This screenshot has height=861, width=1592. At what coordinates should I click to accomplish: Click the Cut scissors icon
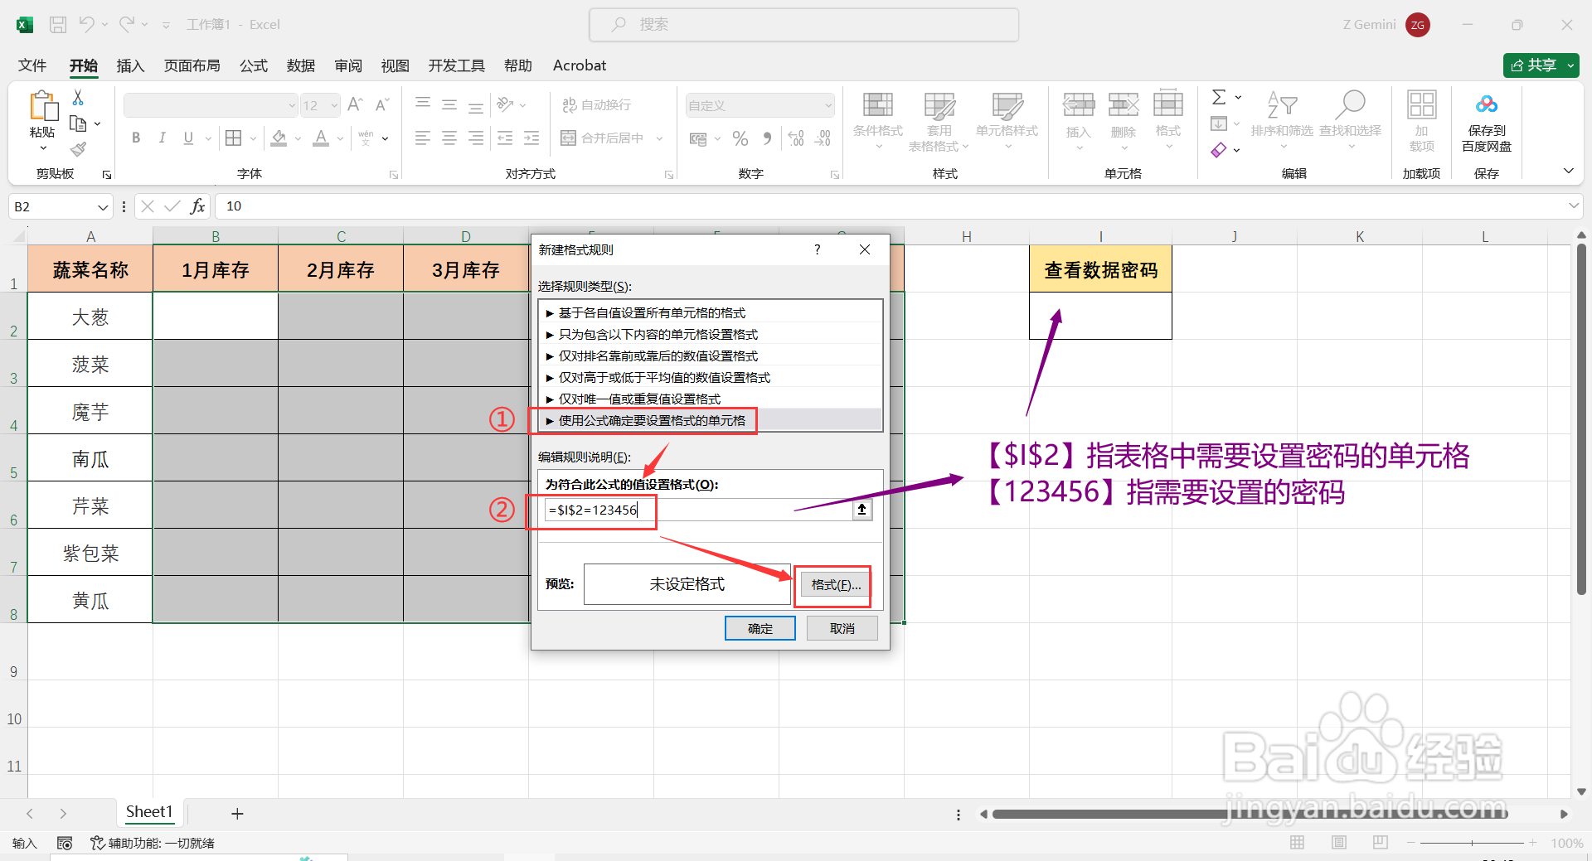[x=78, y=98]
